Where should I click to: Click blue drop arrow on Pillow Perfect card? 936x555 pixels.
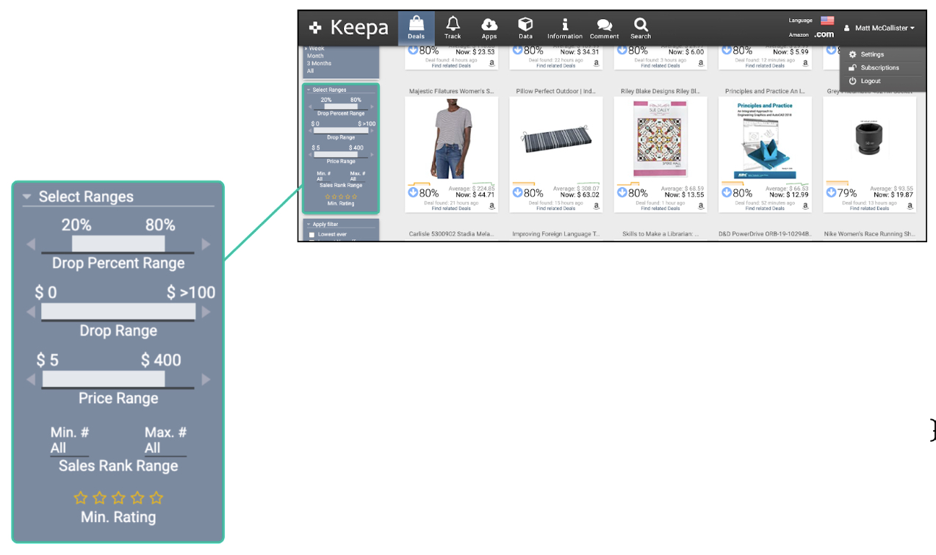[x=517, y=193]
